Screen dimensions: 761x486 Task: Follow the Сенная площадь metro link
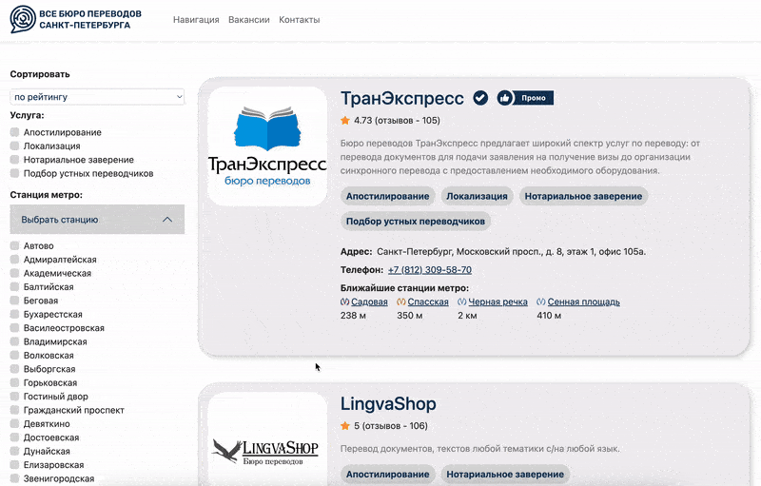584,301
